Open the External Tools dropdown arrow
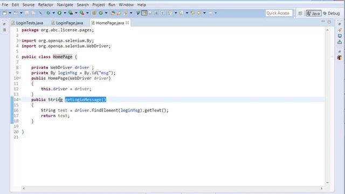The width and height of the screenshot is (345, 194). tap(87, 13)
